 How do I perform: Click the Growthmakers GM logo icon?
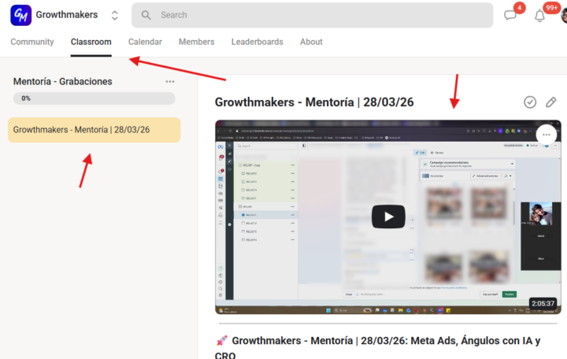[x=20, y=15]
